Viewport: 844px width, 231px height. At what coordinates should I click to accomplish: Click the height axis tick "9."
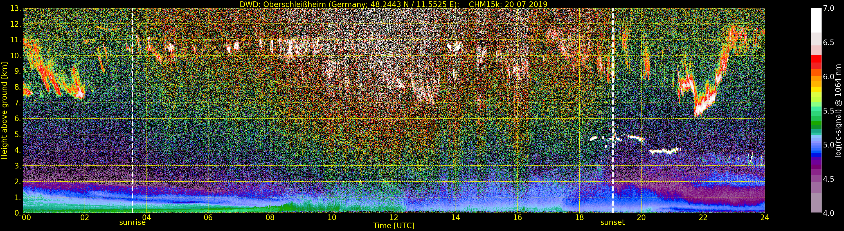tap(17, 71)
